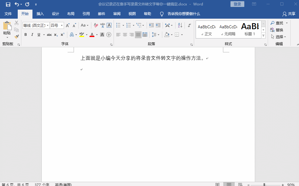Apply yellow text highlight color
299x186 pixels.
(x=82, y=34)
